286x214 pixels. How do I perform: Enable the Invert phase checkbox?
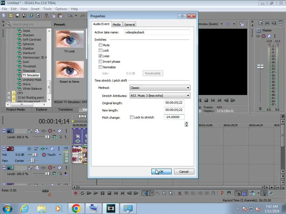pyautogui.click(x=100, y=62)
